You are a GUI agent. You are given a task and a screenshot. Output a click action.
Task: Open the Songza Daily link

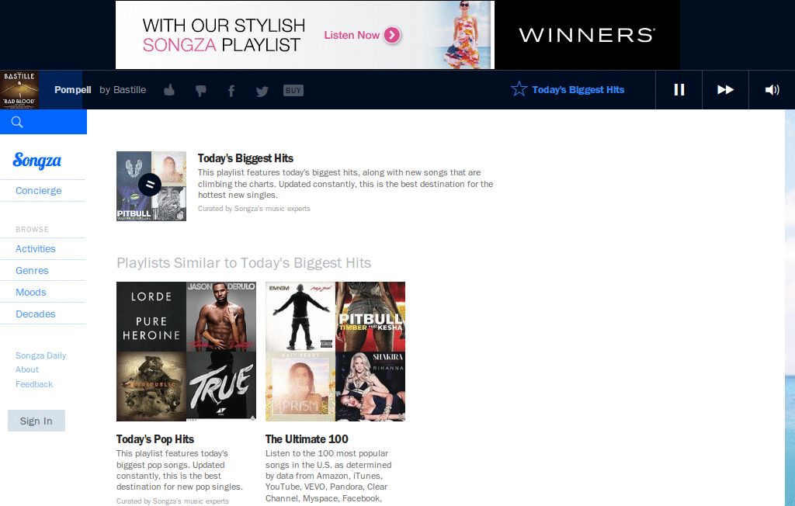tap(40, 355)
